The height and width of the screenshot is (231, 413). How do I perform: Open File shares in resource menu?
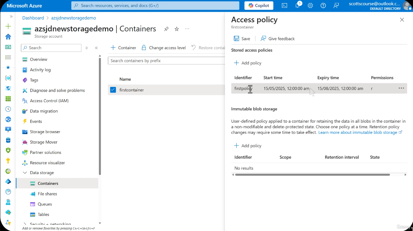[47, 194]
